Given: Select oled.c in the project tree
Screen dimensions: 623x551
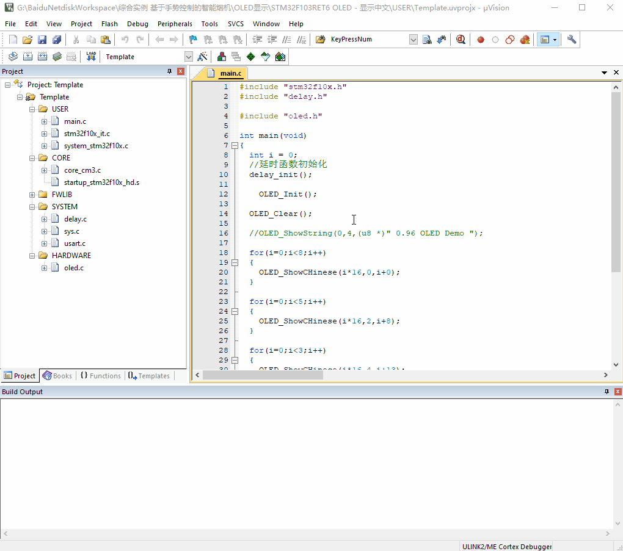Looking at the screenshot, I should point(73,268).
